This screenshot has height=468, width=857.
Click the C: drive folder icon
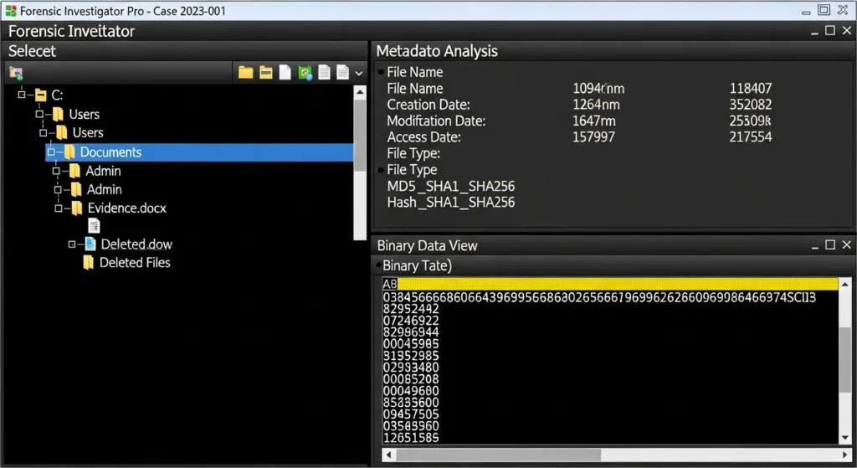pyautogui.click(x=40, y=95)
